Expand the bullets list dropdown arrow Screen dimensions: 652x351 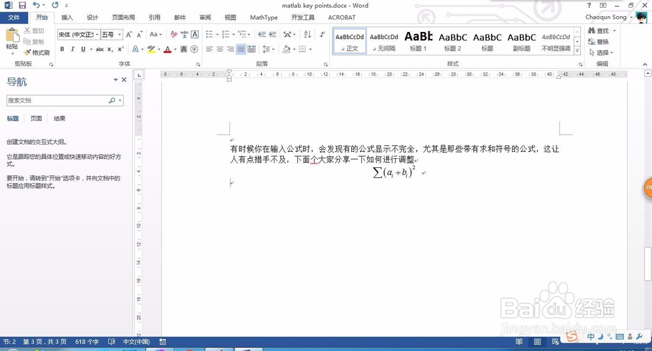coord(217,35)
